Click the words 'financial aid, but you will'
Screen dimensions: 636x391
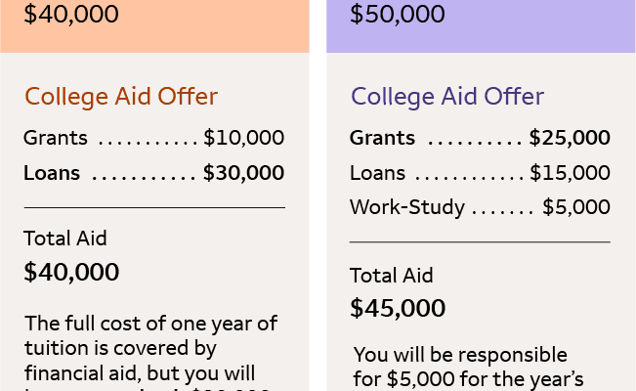click(x=140, y=373)
